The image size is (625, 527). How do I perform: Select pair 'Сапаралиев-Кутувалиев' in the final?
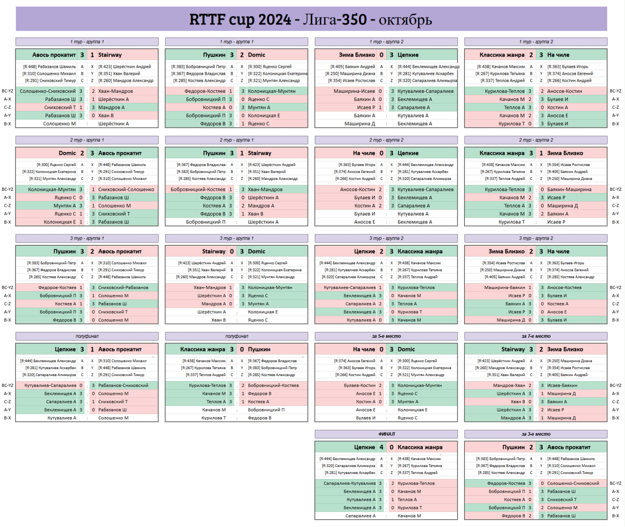click(x=350, y=483)
